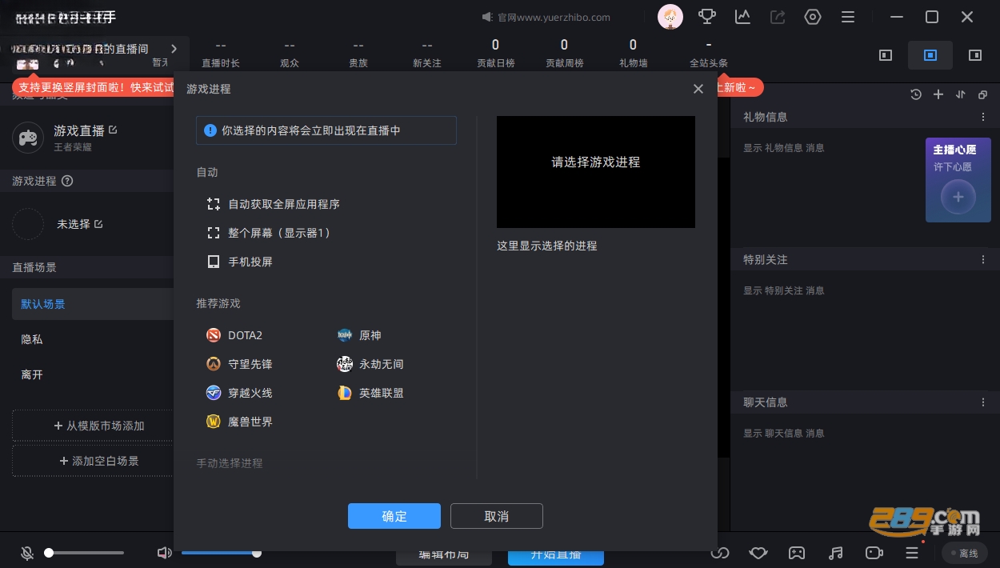The height and width of the screenshot is (568, 1000).
Task: Click the 编辑布局 button
Action: point(444,556)
